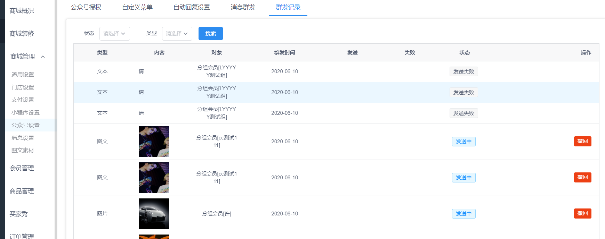605x239 pixels.
Task: Switch to the 自定义菜单 tab
Action: click(x=137, y=7)
